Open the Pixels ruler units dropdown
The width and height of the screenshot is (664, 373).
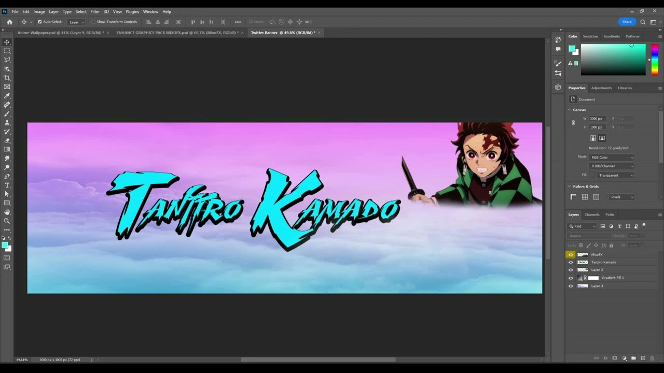[x=622, y=197]
